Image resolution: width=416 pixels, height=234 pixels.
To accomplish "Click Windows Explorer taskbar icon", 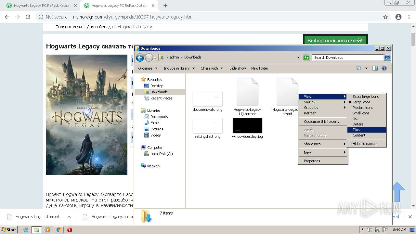I will pyautogui.click(x=36, y=230).
